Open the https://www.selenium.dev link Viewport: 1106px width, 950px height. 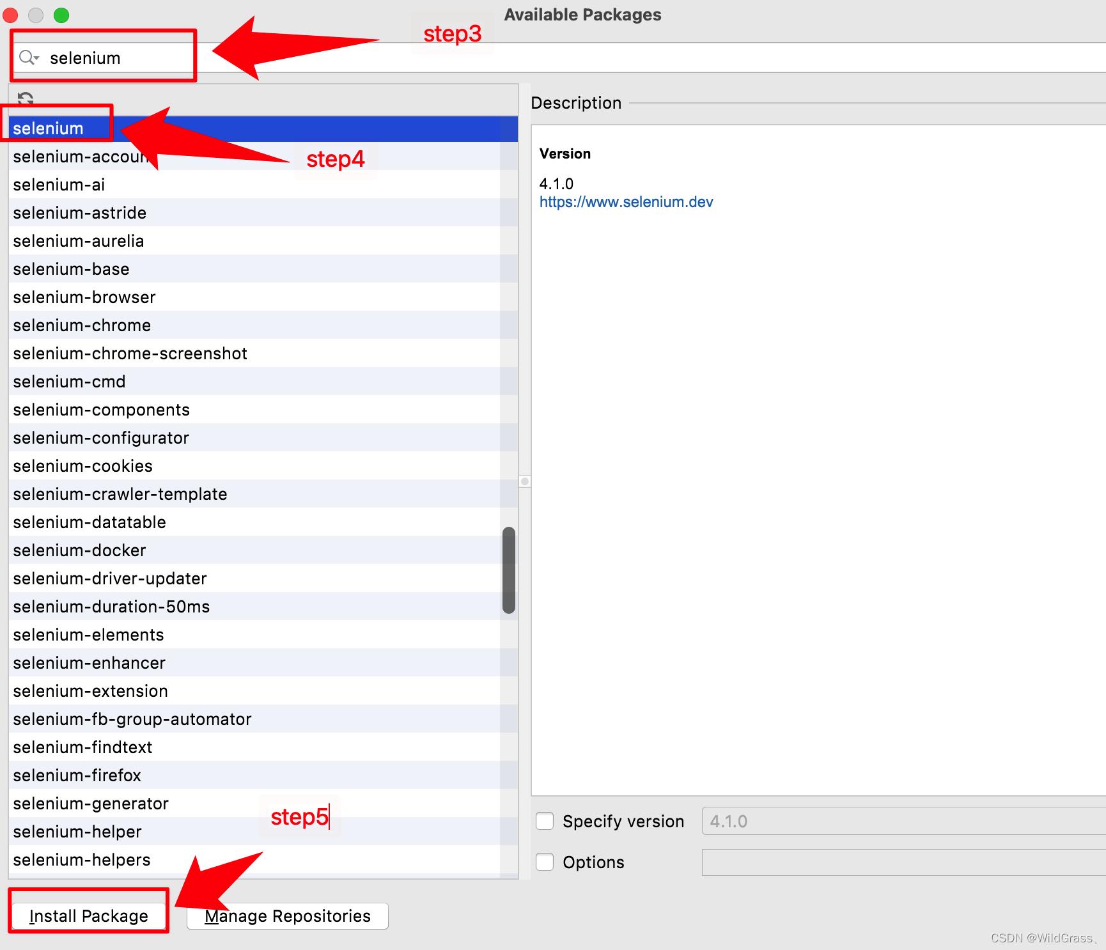[627, 202]
